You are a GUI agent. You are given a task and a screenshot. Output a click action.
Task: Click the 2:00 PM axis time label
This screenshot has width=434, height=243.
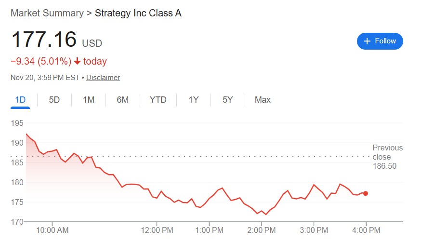tap(261, 230)
